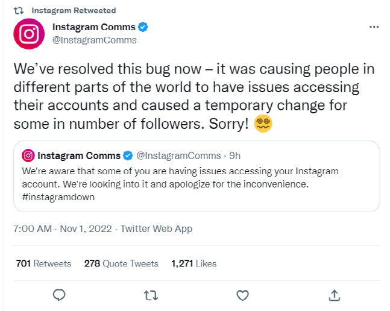The width and height of the screenshot is (390, 311).
Task: Click the verified badge in the quoted tweet
Action: click(x=128, y=156)
